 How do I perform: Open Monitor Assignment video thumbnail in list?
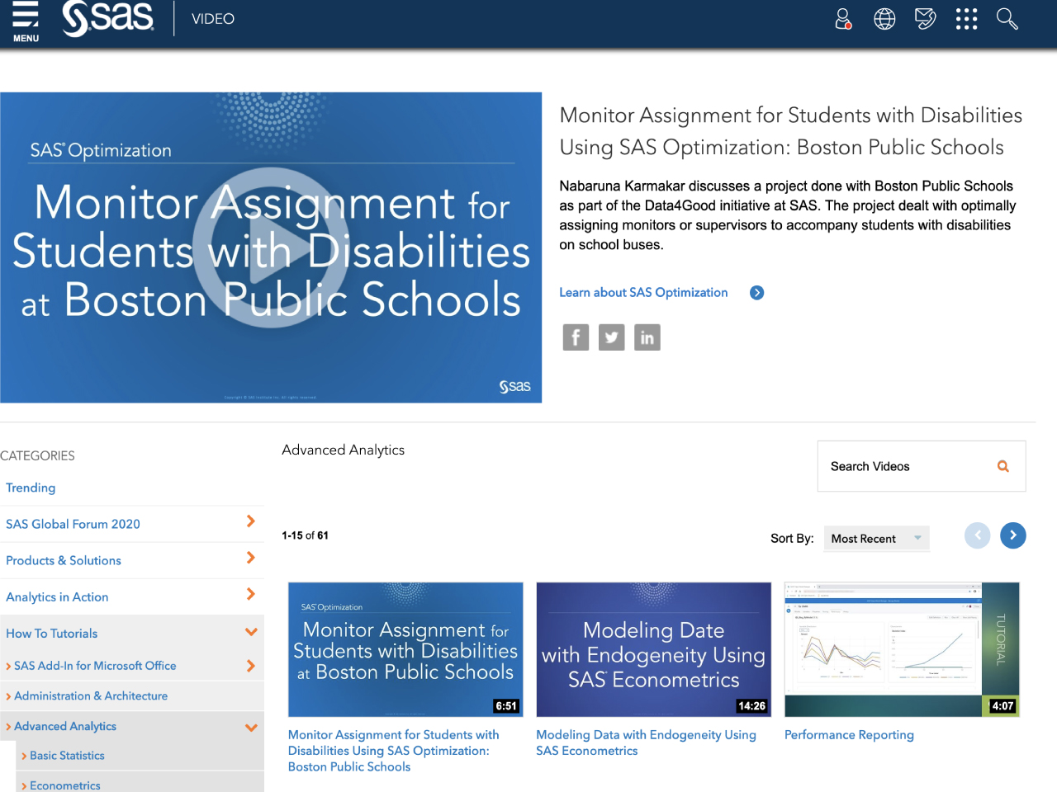405,649
